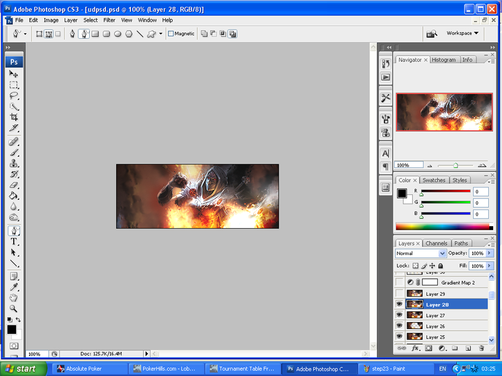Pick the Blur tool
Image resolution: width=502 pixels, height=376 pixels.
click(13, 207)
